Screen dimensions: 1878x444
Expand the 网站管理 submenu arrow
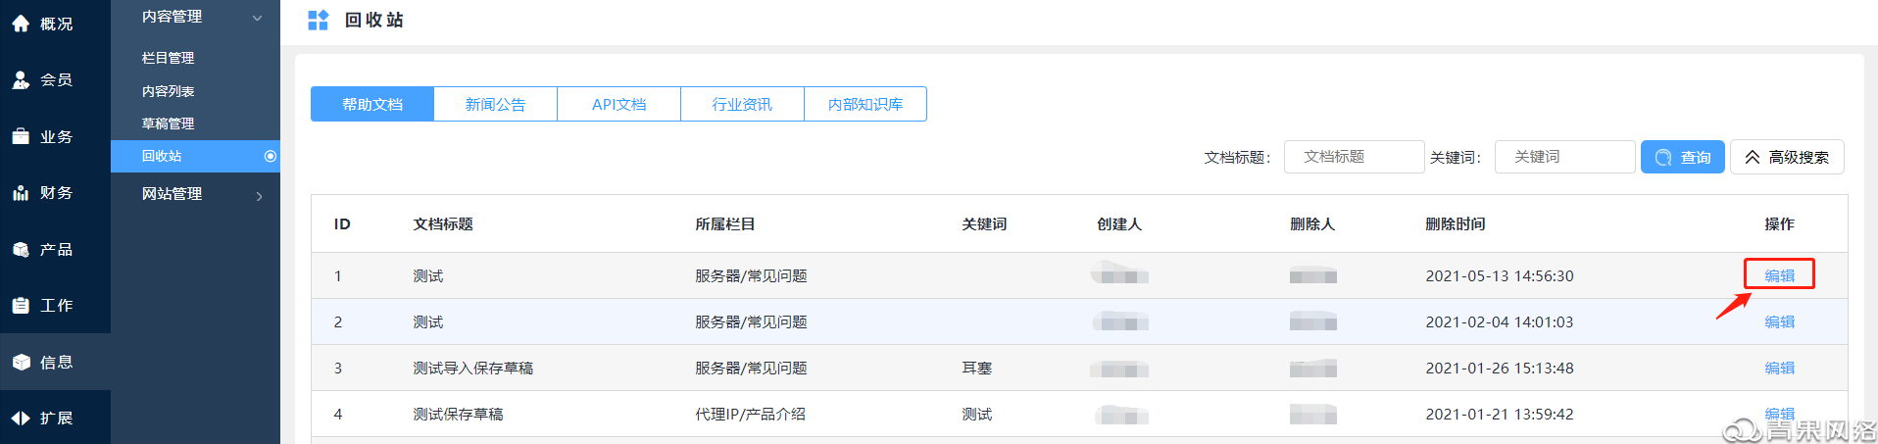(259, 196)
